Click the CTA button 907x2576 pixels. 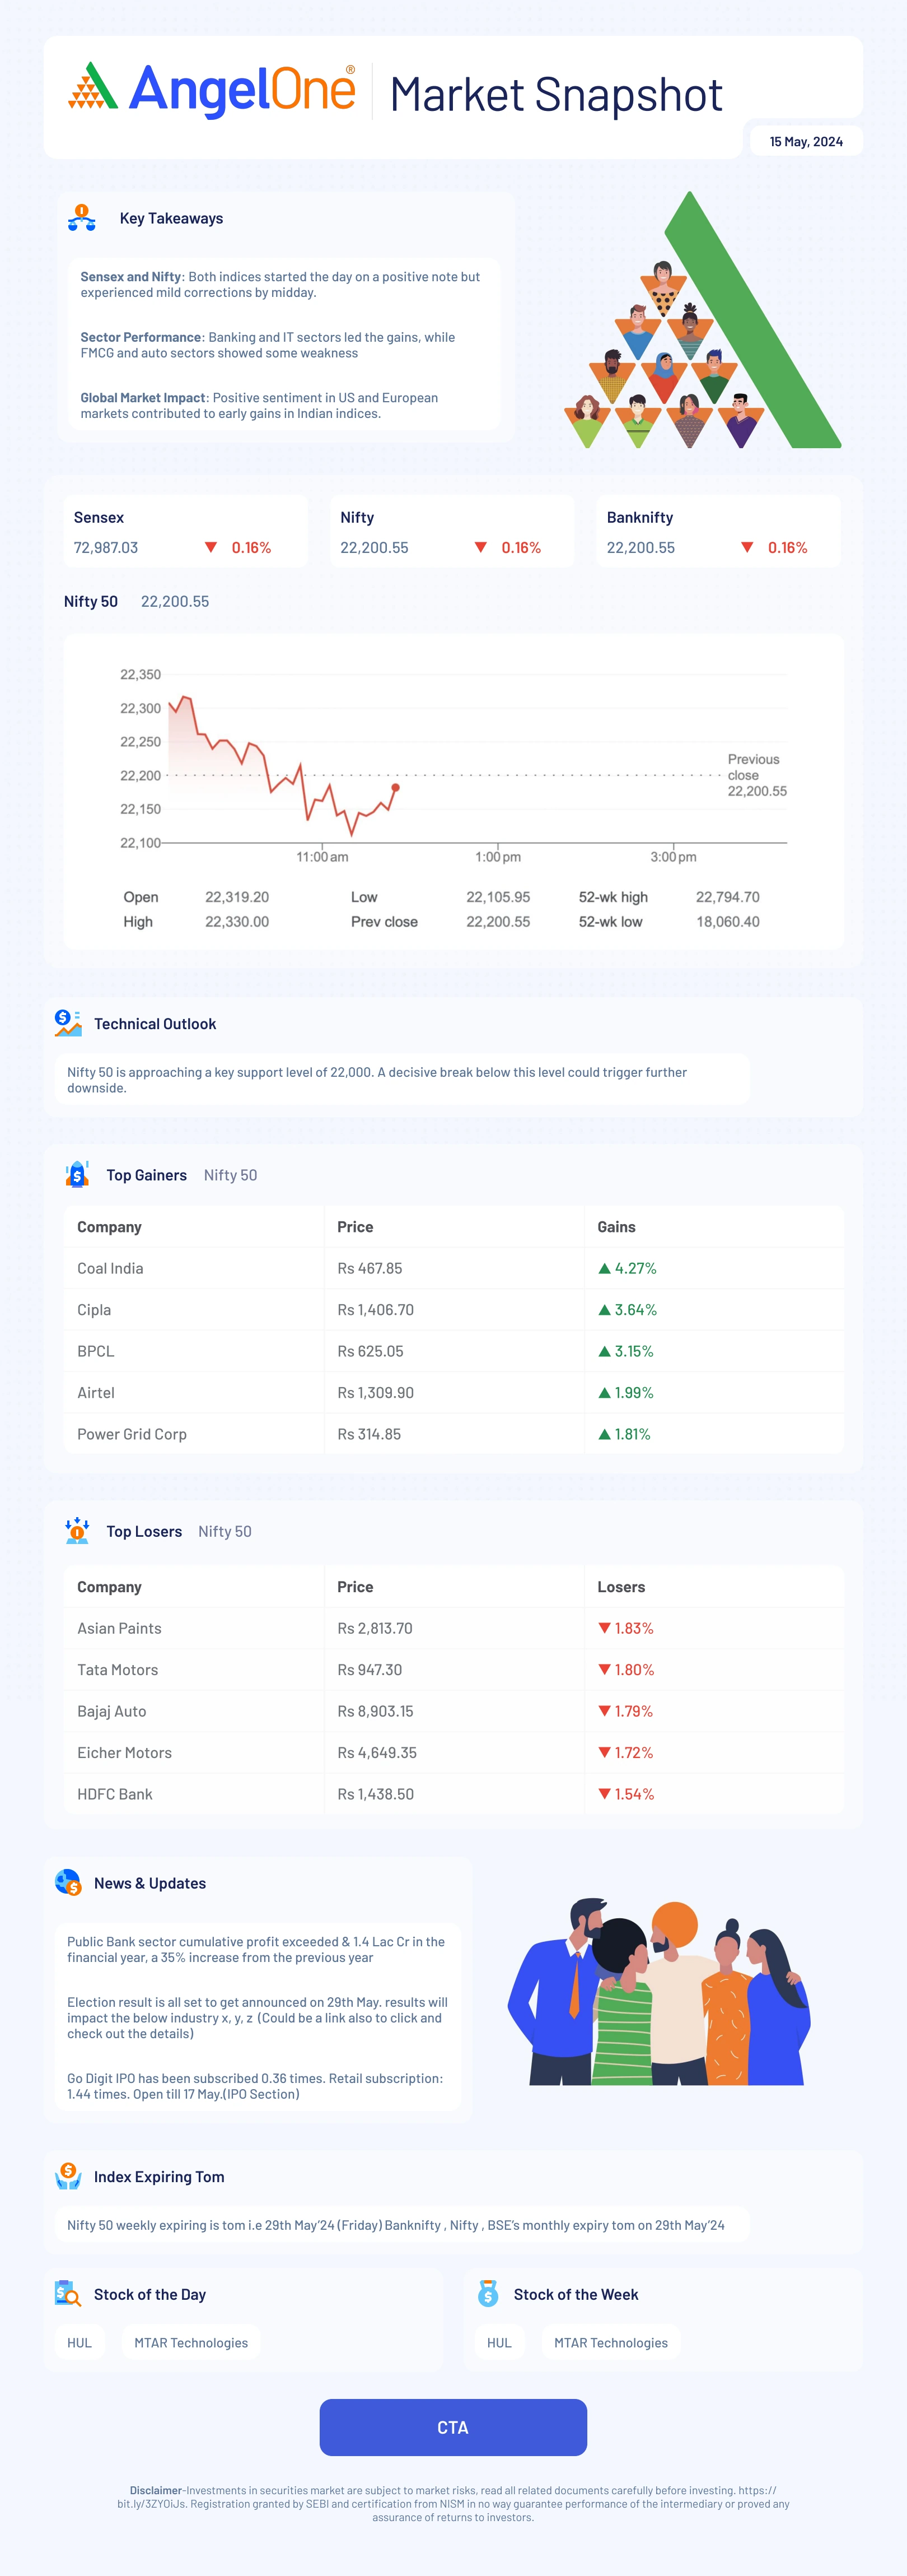[x=453, y=2427]
